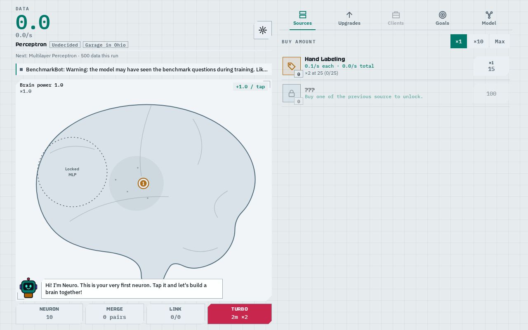Click the 0.0/s data rate
Screen dimensions: 528x330
pyautogui.click(x=24, y=35)
